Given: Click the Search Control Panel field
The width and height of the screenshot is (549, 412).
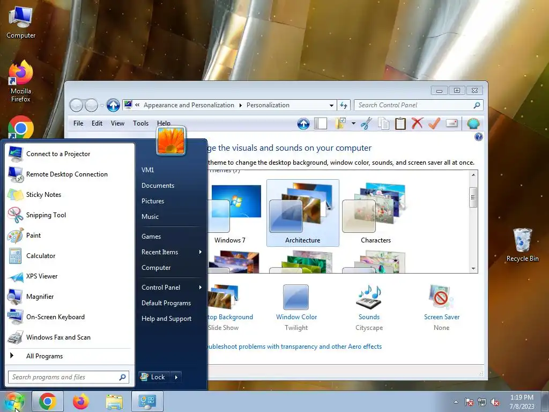Looking at the screenshot, I should 419,105.
